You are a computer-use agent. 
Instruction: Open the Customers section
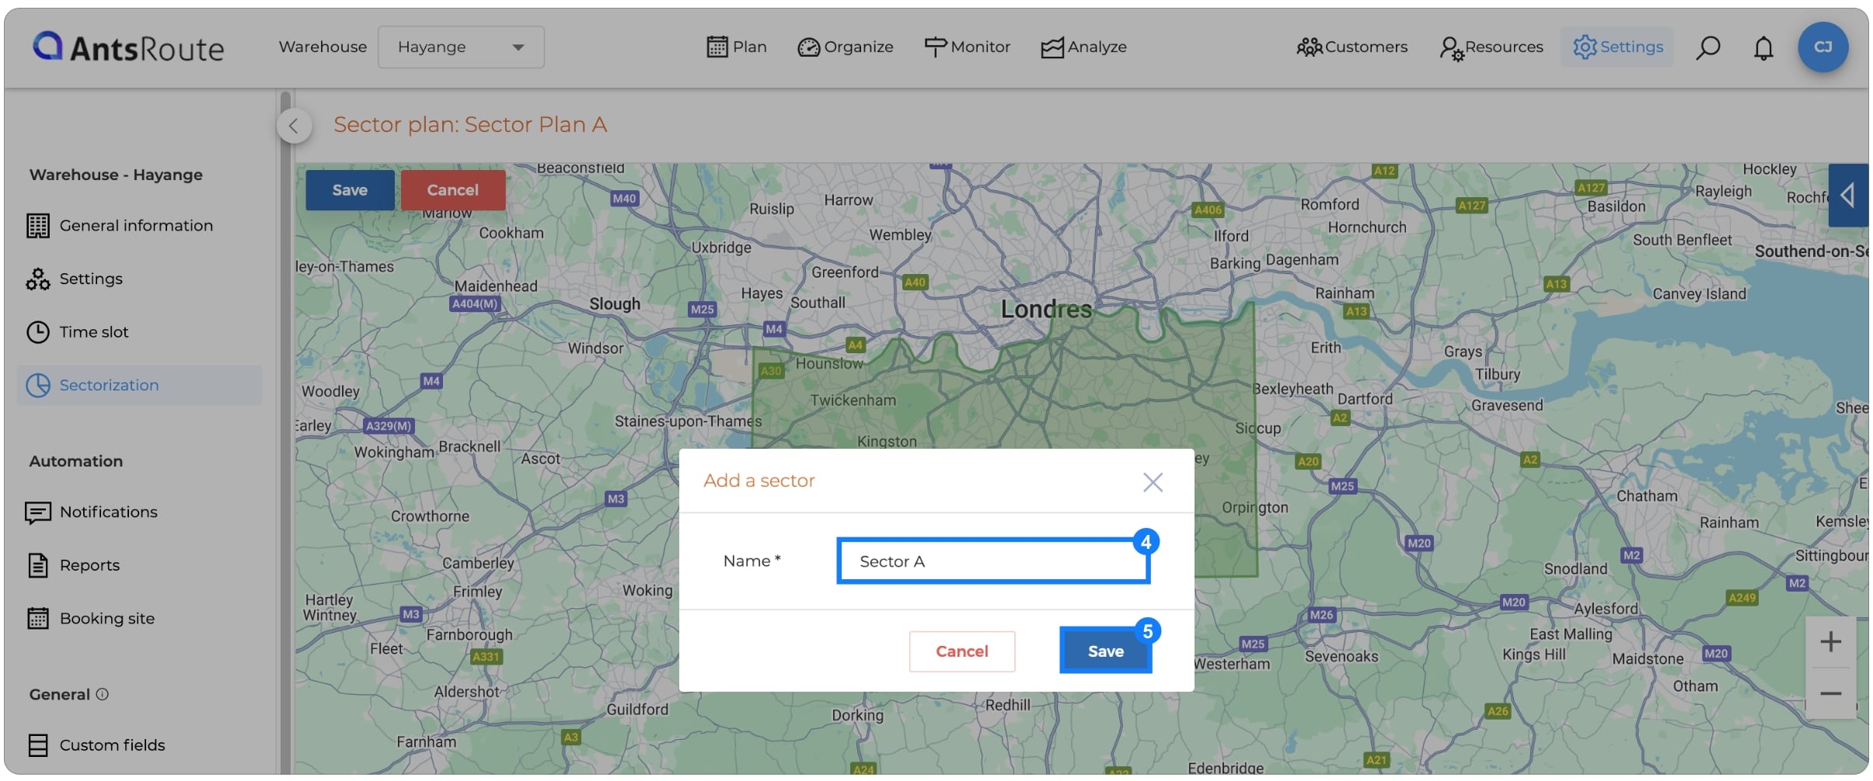[x=1352, y=47]
